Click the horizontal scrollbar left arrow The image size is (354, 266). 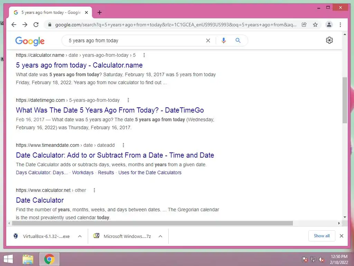coord(9,223)
